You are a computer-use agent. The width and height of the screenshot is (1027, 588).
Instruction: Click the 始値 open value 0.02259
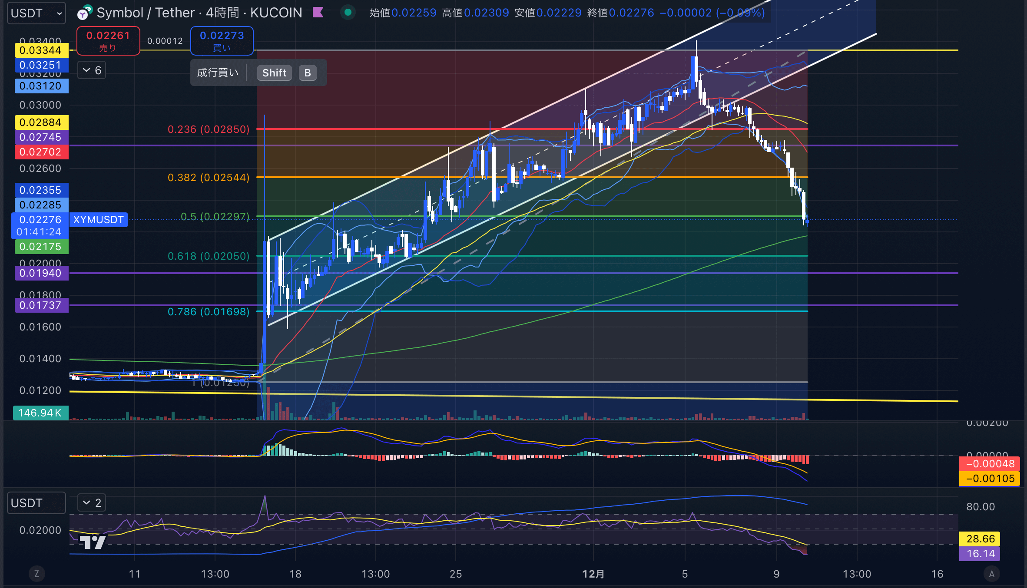coord(414,13)
